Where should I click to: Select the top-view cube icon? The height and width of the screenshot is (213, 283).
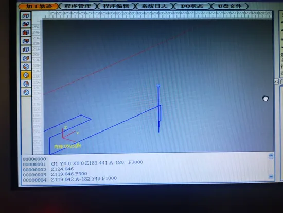(26, 16)
